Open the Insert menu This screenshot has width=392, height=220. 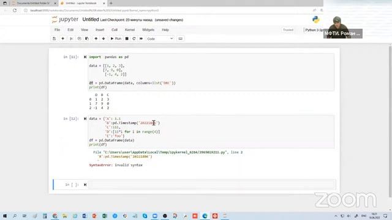tap(100, 30)
